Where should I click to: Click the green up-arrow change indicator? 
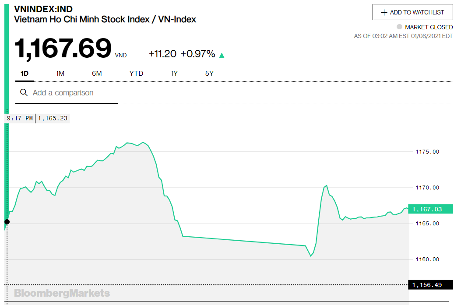222,56
